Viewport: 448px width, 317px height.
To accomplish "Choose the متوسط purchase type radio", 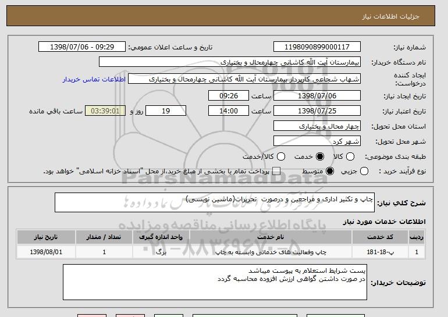I will (330, 171).
